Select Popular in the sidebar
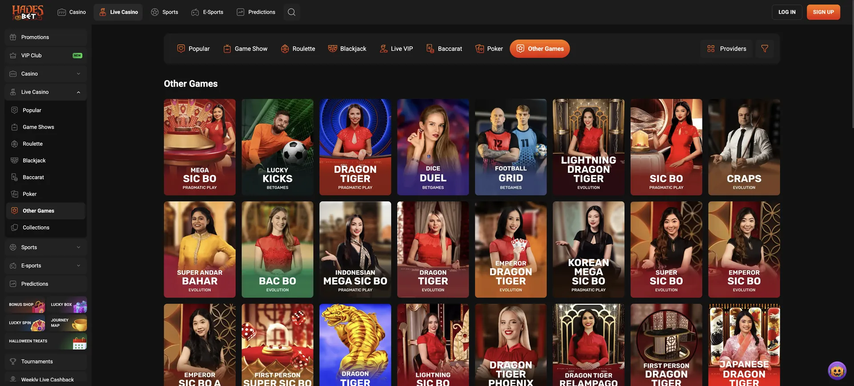Viewport: 854px width, 386px height. [x=46, y=110]
